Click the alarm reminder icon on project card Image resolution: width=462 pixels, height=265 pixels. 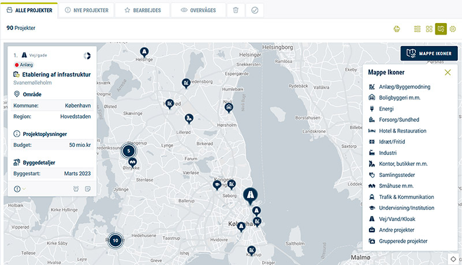76,188
